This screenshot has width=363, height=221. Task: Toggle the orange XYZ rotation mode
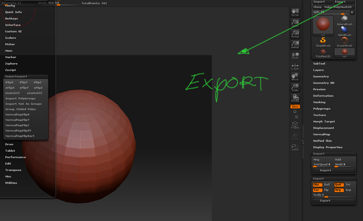pos(295,107)
